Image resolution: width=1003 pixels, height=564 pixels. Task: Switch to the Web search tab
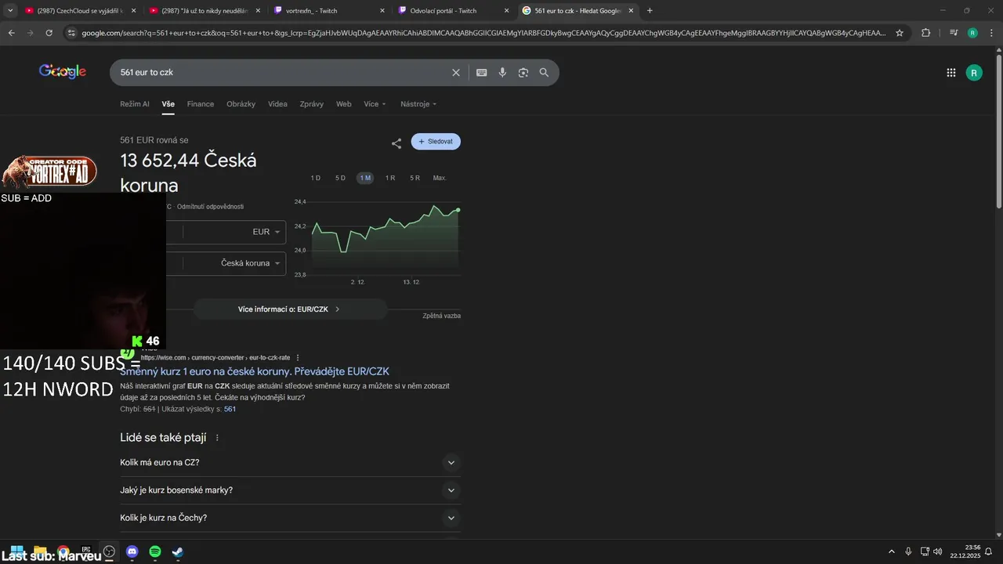tap(344, 104)
